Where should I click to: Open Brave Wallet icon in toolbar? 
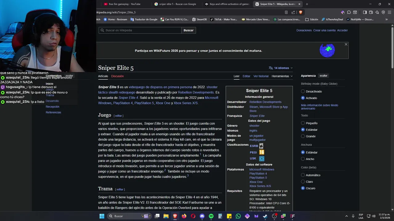click(371, 12)
